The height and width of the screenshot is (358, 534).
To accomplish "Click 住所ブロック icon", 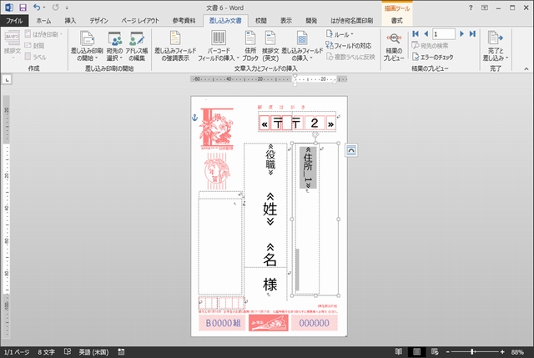I will coord(250,46).
